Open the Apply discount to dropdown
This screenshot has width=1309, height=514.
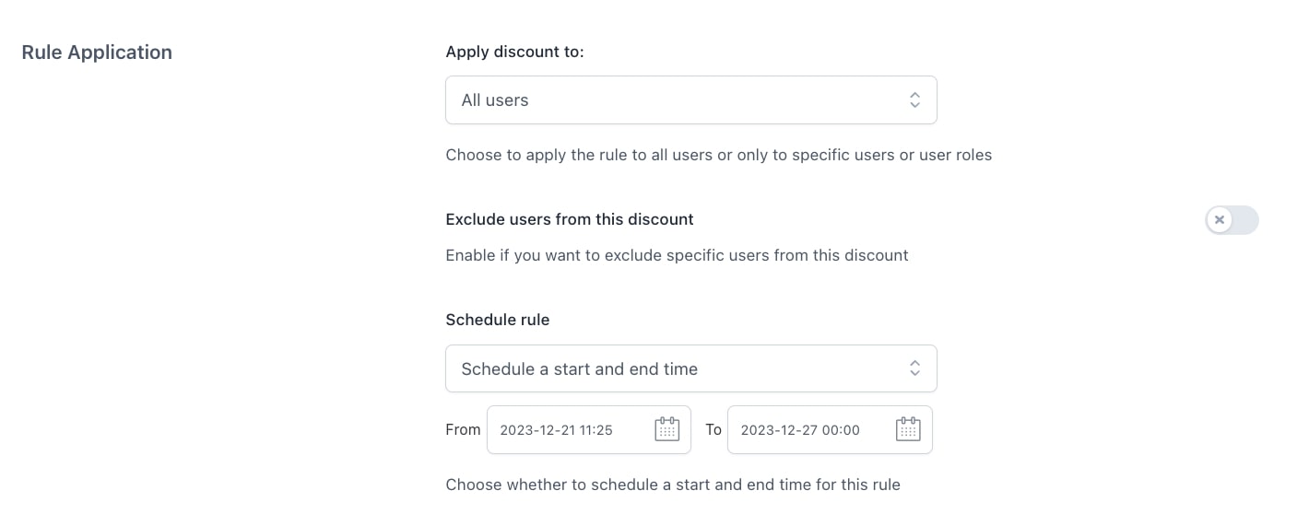(x=691, y=99)
